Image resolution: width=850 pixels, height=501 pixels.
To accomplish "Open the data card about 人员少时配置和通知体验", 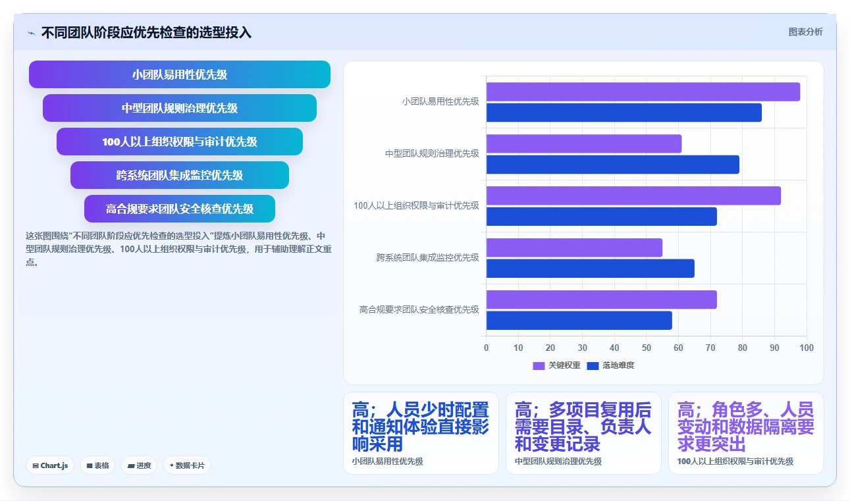I will pyautogui.click(x=421, y=433).
